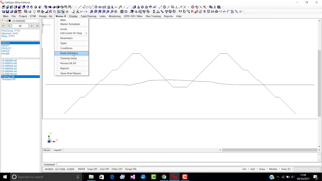The height and width of the screenshot is (181, 322).
Task: Jump to last section button
Action: point(37,26)
